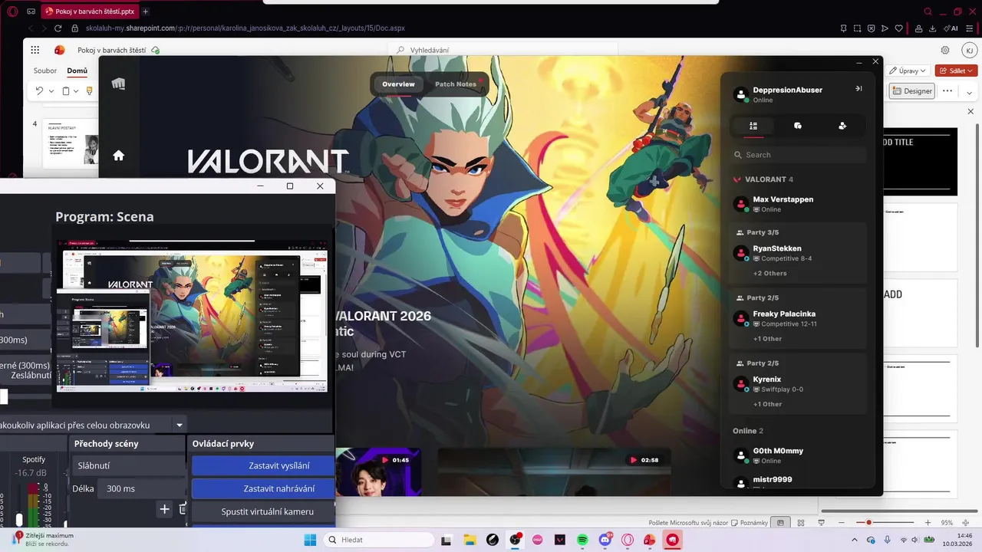Open the add friend tab icon
The width and height of the screenshot is (982, 552).
842,126
